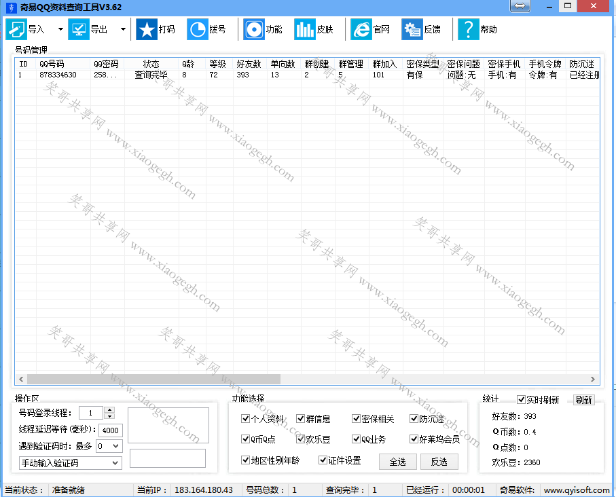Toggle the 证件设置 checkbox
Viewport: 616px width, 497px height.
323,460
